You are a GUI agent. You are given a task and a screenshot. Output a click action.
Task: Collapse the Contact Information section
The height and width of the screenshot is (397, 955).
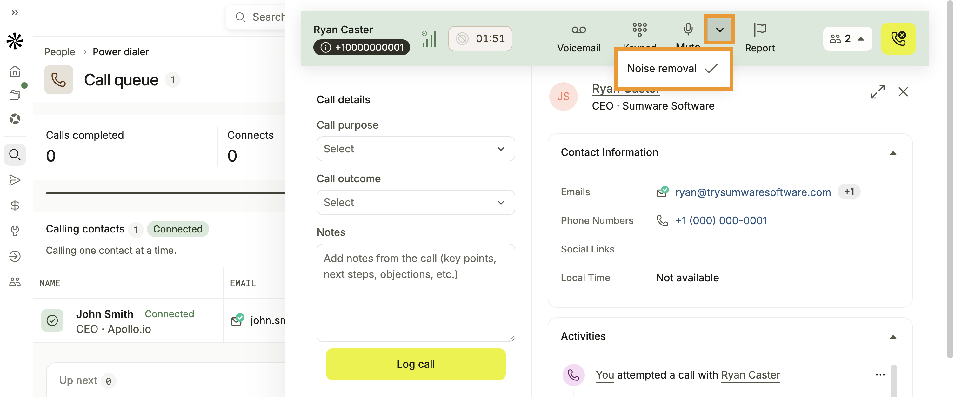coord(893,153)
